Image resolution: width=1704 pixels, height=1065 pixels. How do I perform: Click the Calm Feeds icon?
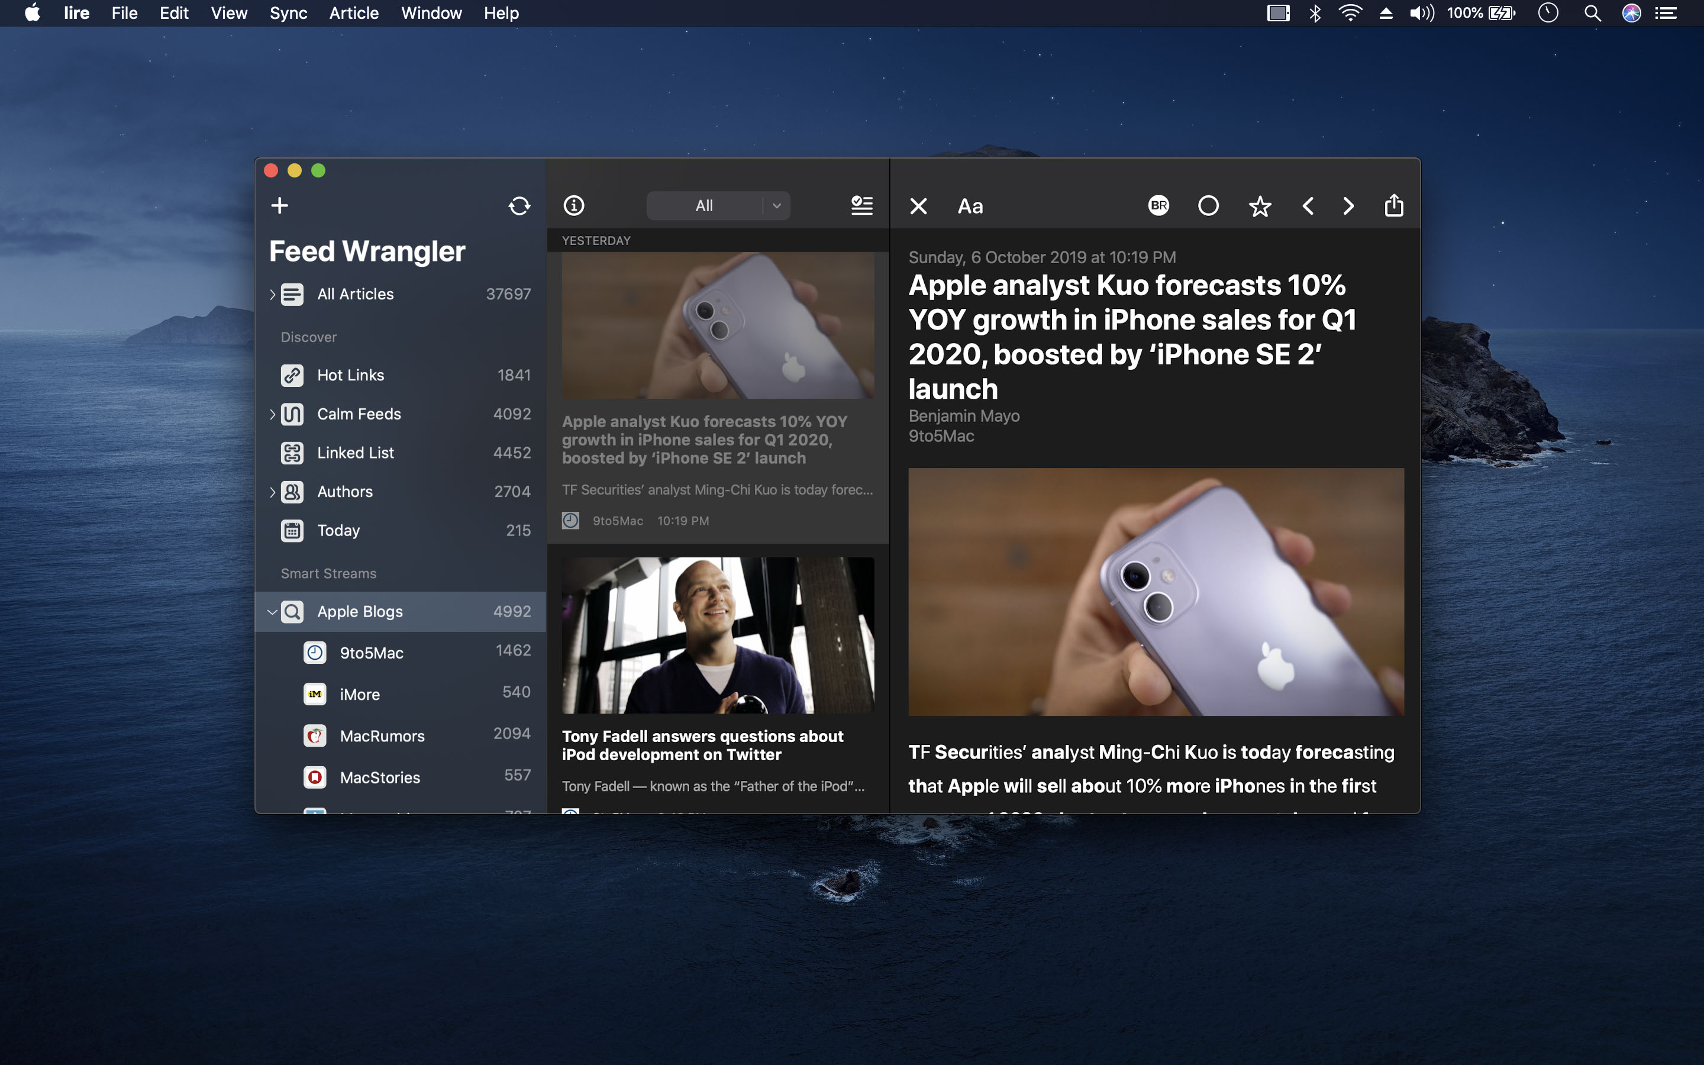click(x=292, y=414)
